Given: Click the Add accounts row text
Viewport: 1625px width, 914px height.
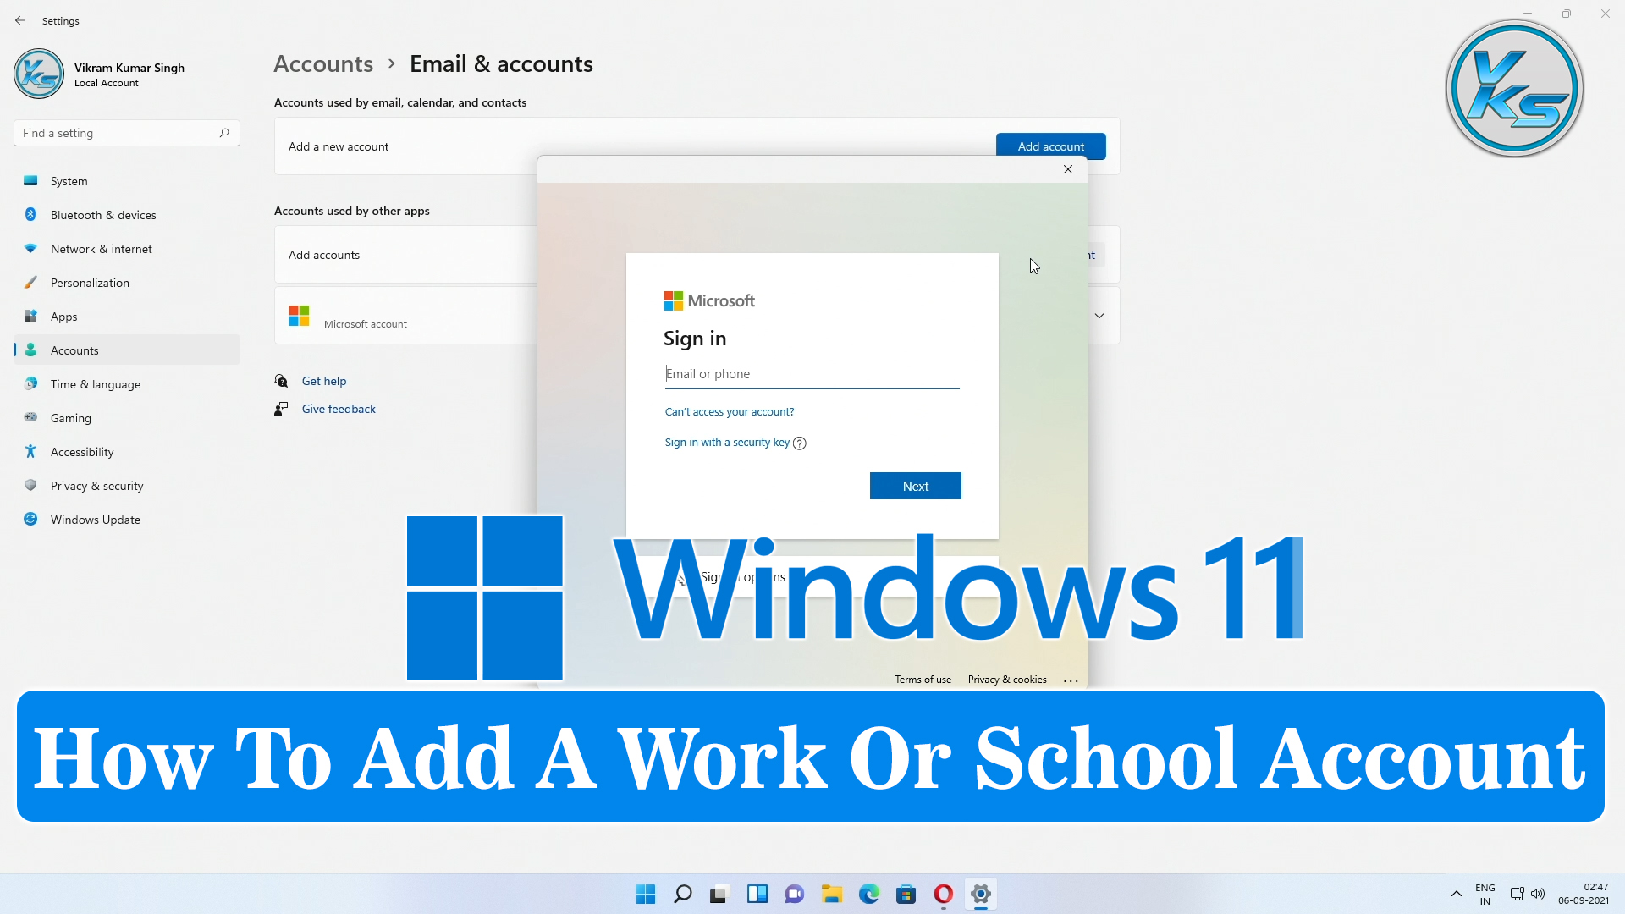Looking at the screenshot, I should point(324,255).
